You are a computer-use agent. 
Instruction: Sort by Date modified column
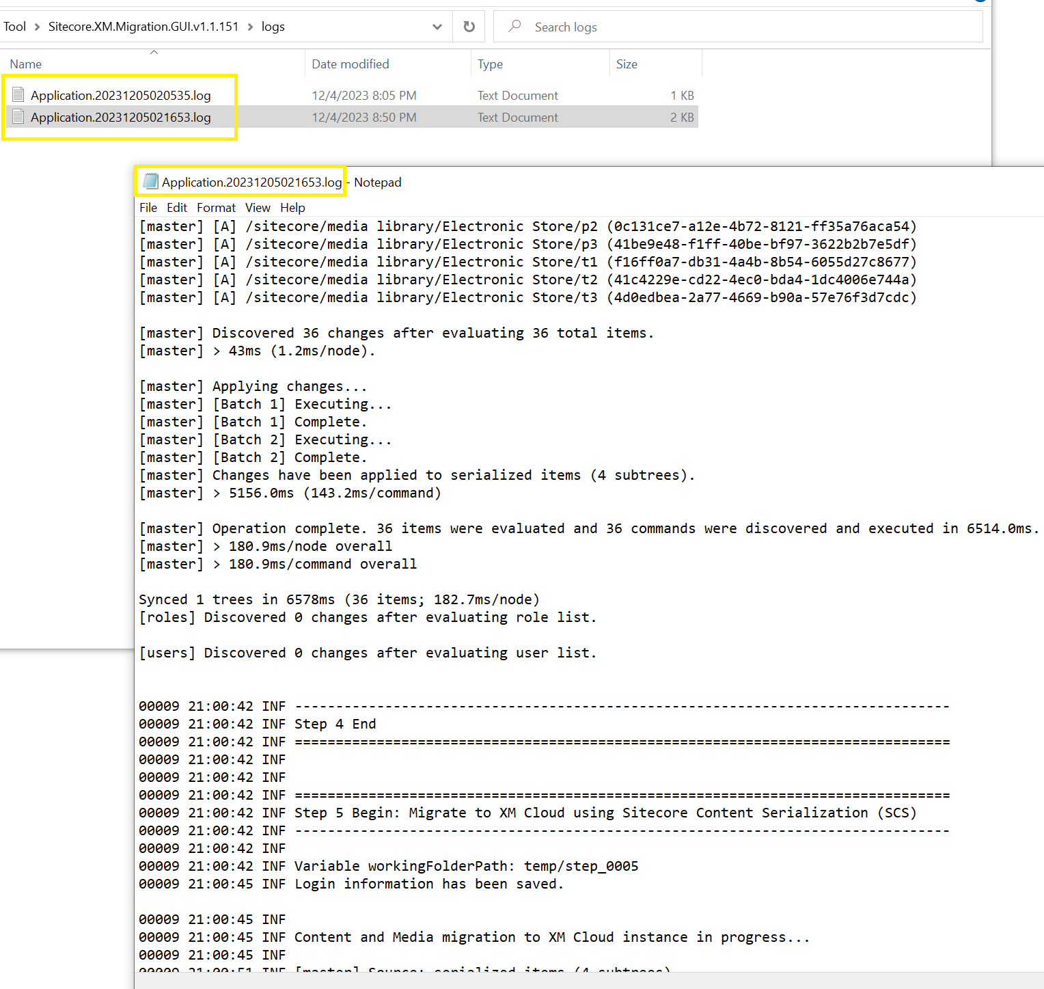350,64
